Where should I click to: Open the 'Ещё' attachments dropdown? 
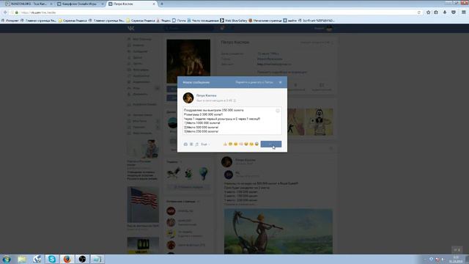pos(205,144)
